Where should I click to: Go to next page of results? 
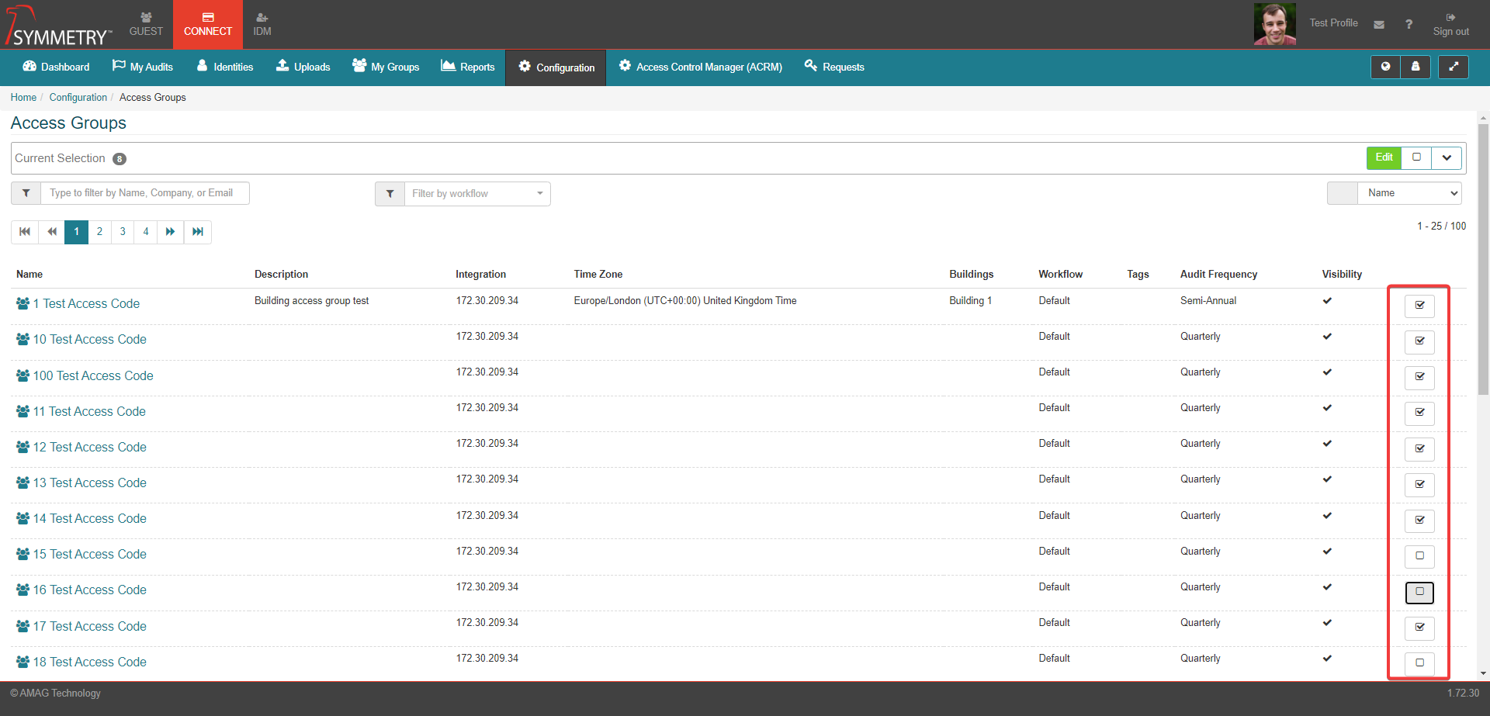tap(170, 232)
